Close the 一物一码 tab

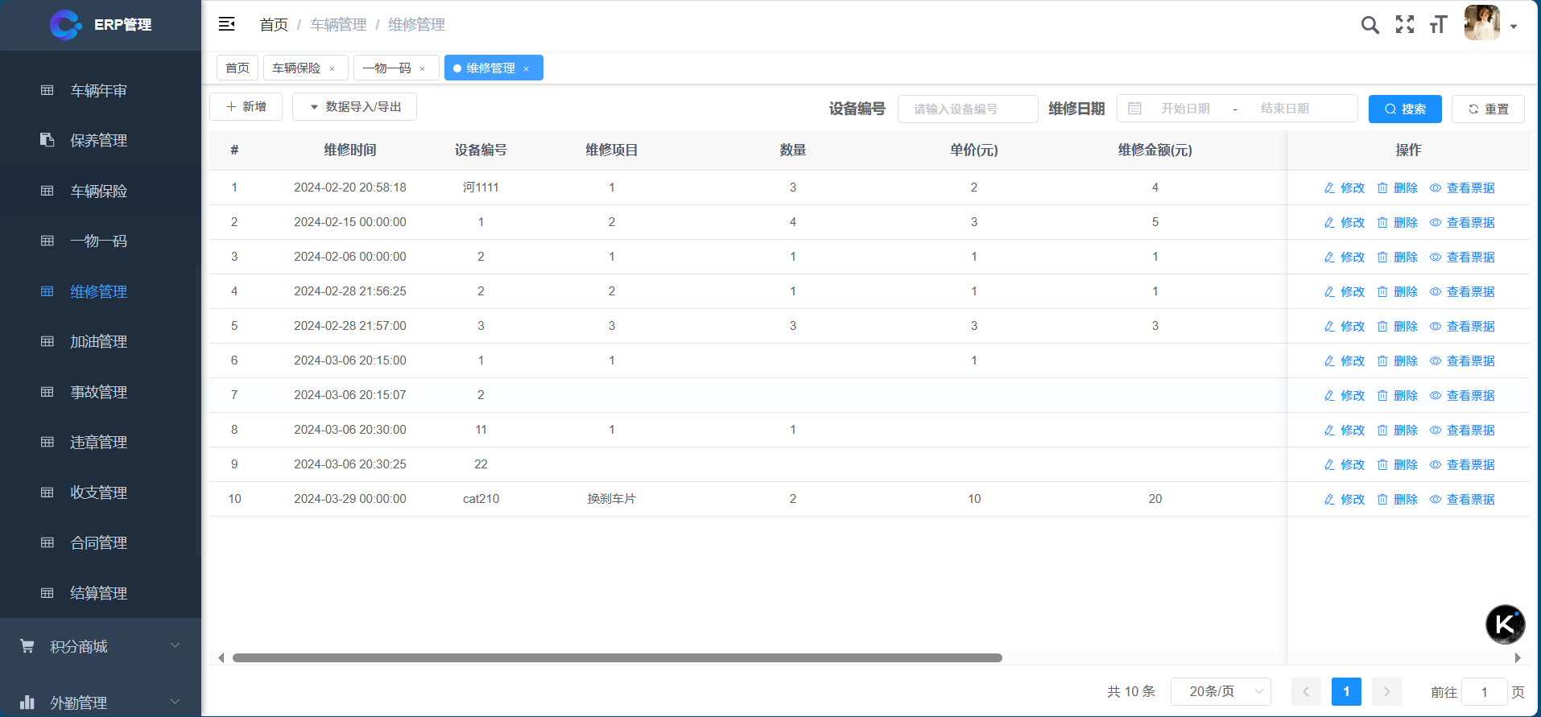(x=422, y=68)
